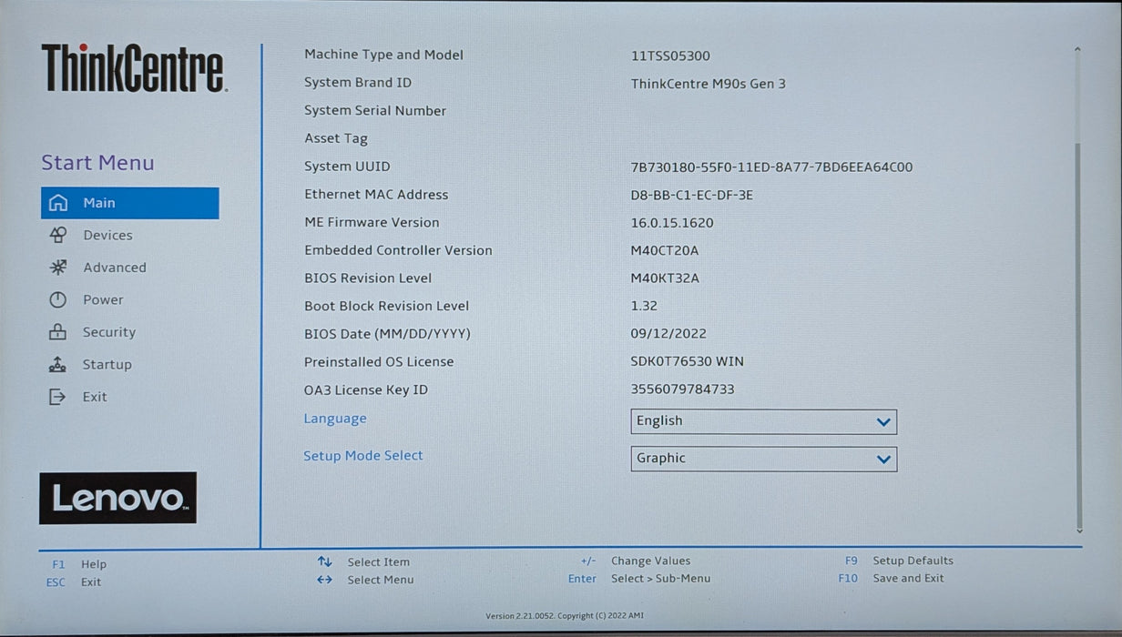Click the date value 09/12/2022
This screenshot has width=1122, height=637.
pos(668,334)
